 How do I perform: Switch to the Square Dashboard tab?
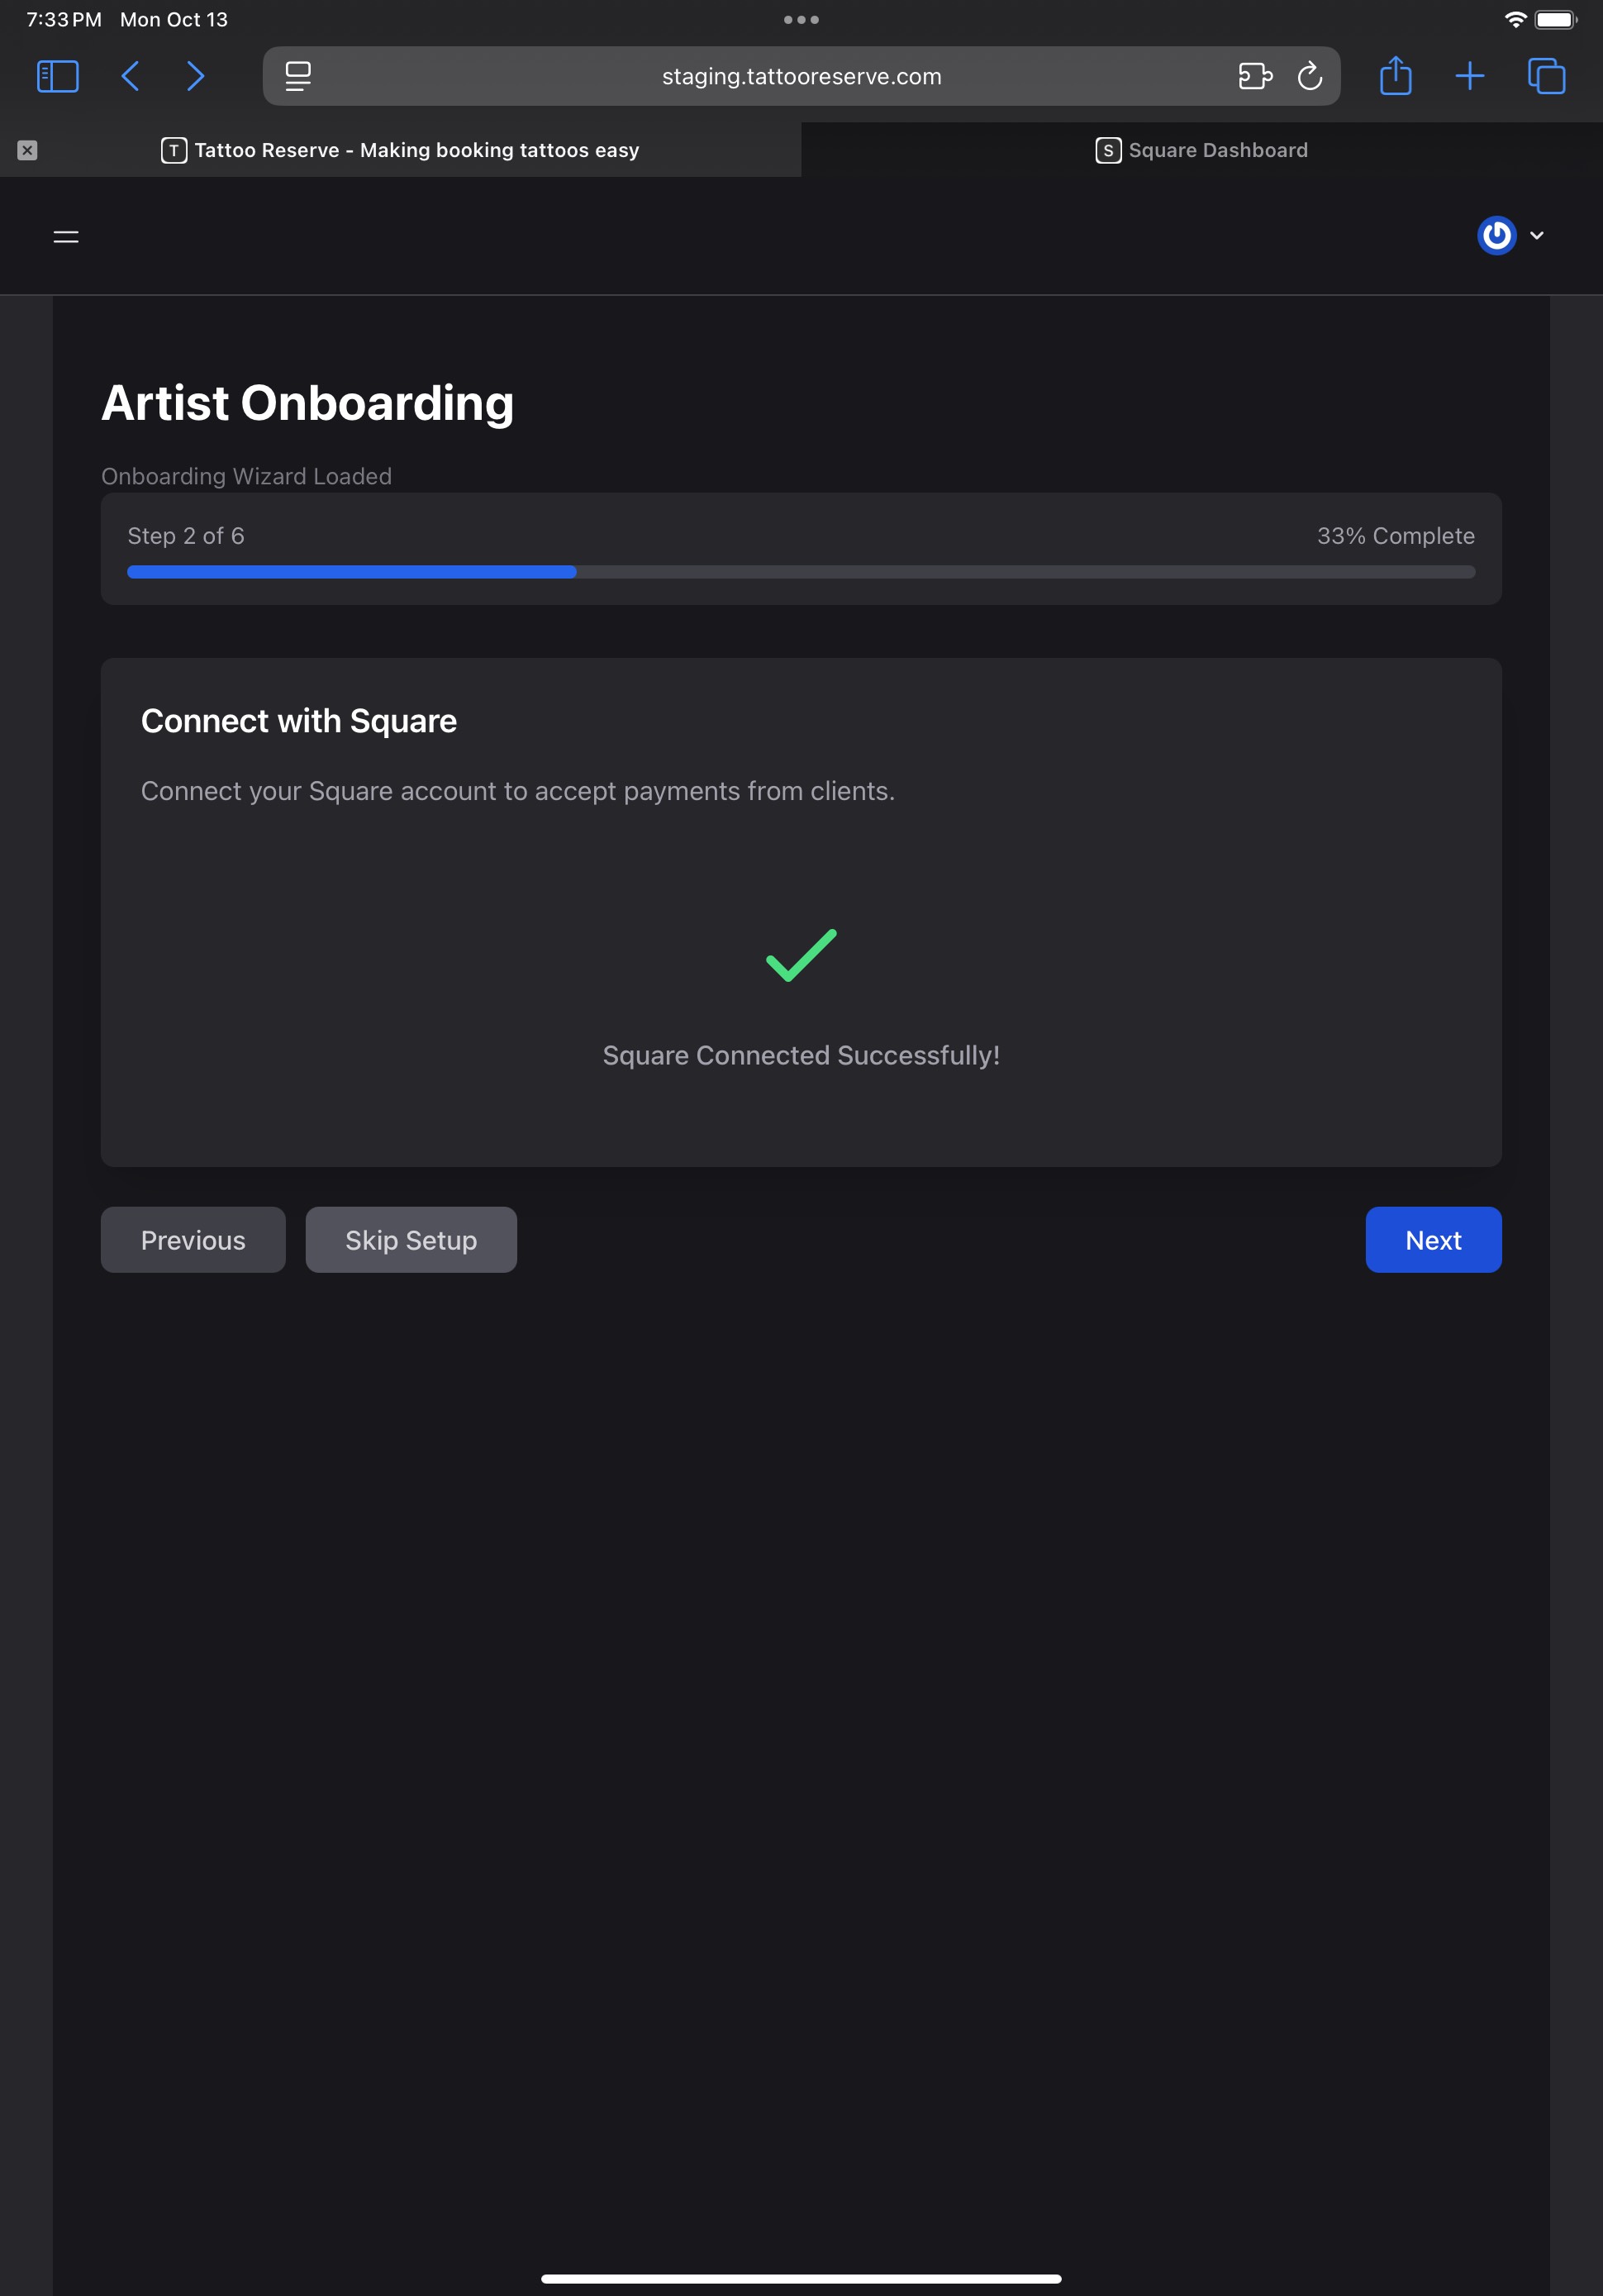coord(1201,150)
